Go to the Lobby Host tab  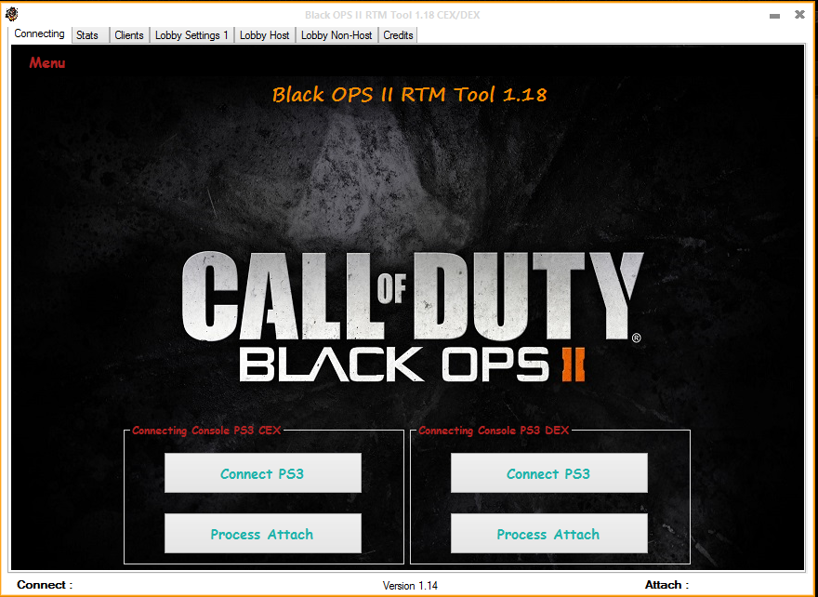point(265,35)
